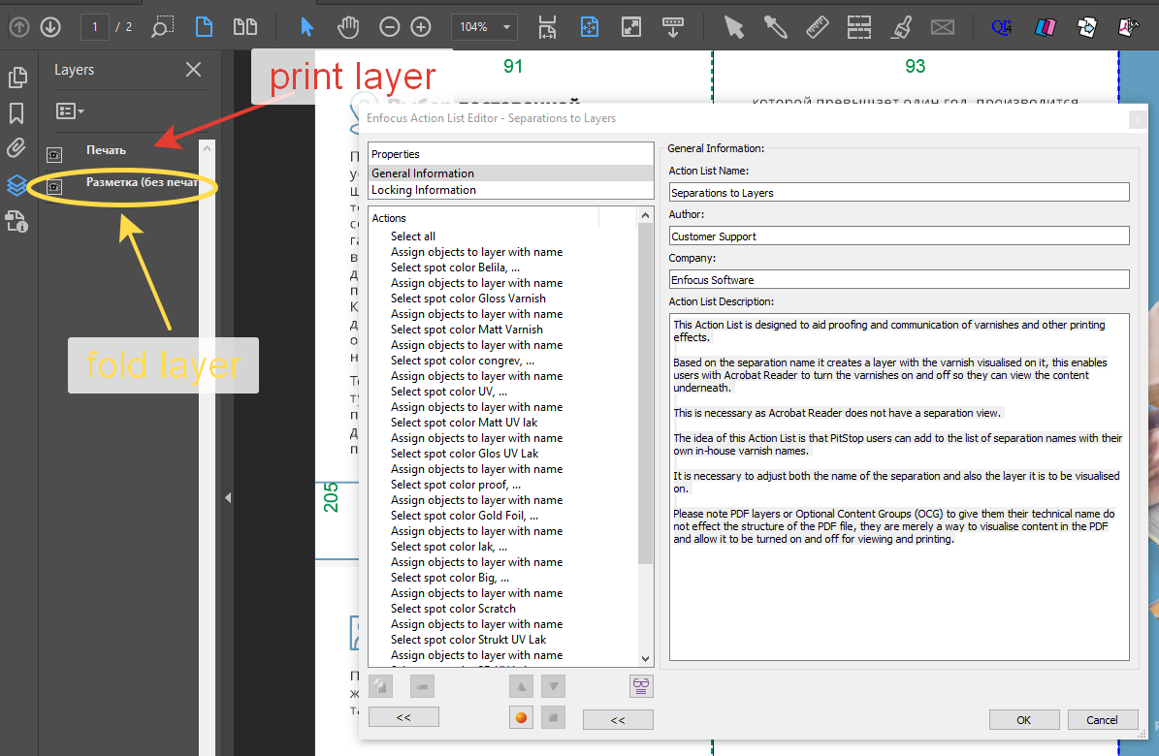Click the Company input field
Image resolution: width=1159 pixels, height=756 pixels.
pyautogui.click(x=899, y=279)
